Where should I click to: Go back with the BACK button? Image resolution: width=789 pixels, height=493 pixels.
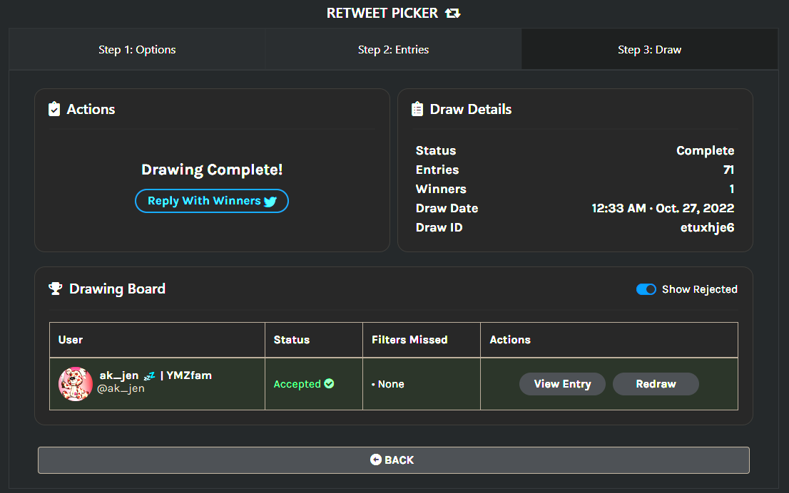394,460
